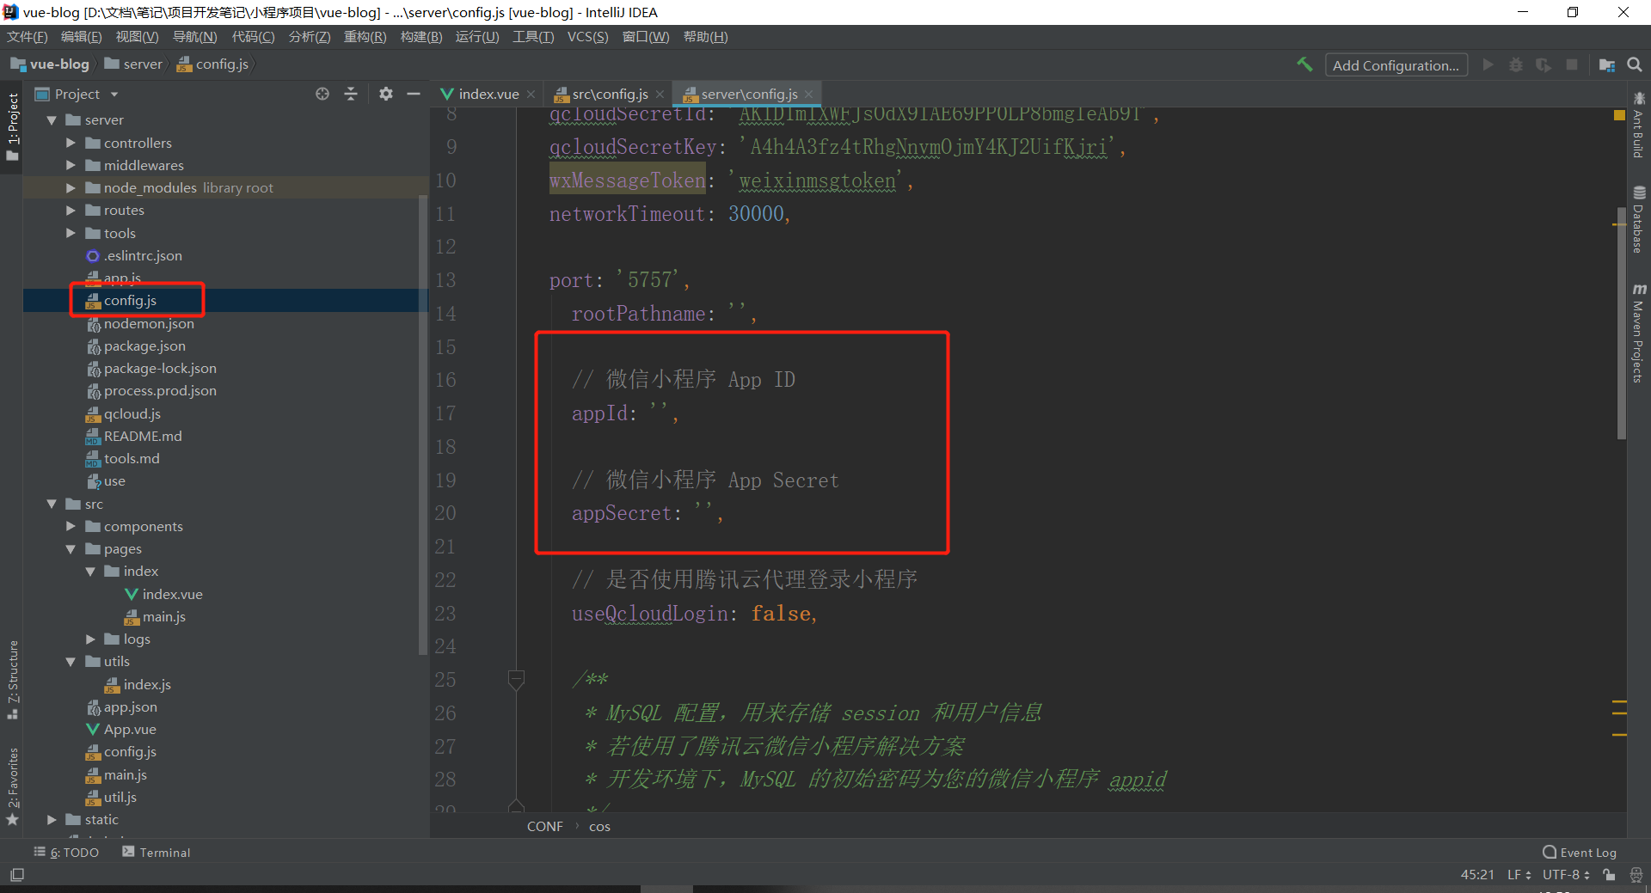Click the Build project hammer icon
This screenshot has width=1651, height=893.
point(1304,64)
